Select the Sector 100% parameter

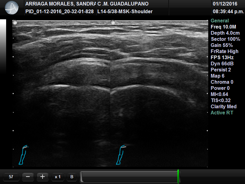click(225, 39)
